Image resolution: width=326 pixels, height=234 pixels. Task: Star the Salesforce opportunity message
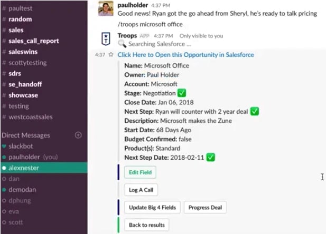tap(111, 55)
